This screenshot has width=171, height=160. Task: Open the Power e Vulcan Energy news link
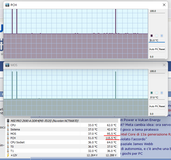pos(140,120)
